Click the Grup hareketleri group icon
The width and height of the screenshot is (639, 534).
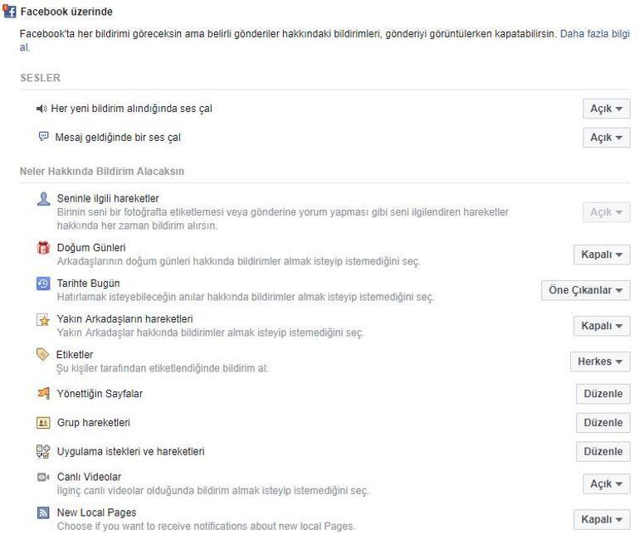(x=44, y=423)
